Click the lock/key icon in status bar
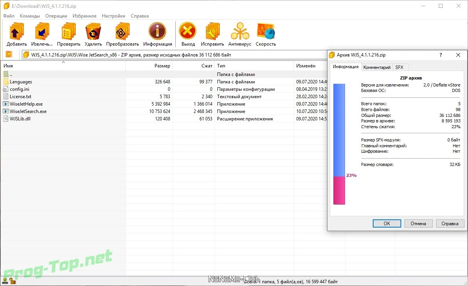This screenshot has height=286, width=468. click(12, 281)
